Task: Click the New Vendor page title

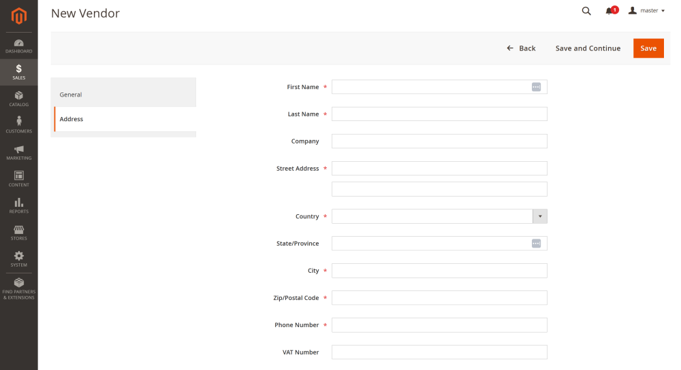Action: click(x=85, y=14)
